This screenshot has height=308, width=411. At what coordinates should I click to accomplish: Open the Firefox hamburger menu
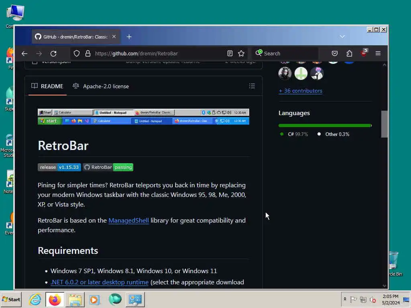(x=378, y=53)
